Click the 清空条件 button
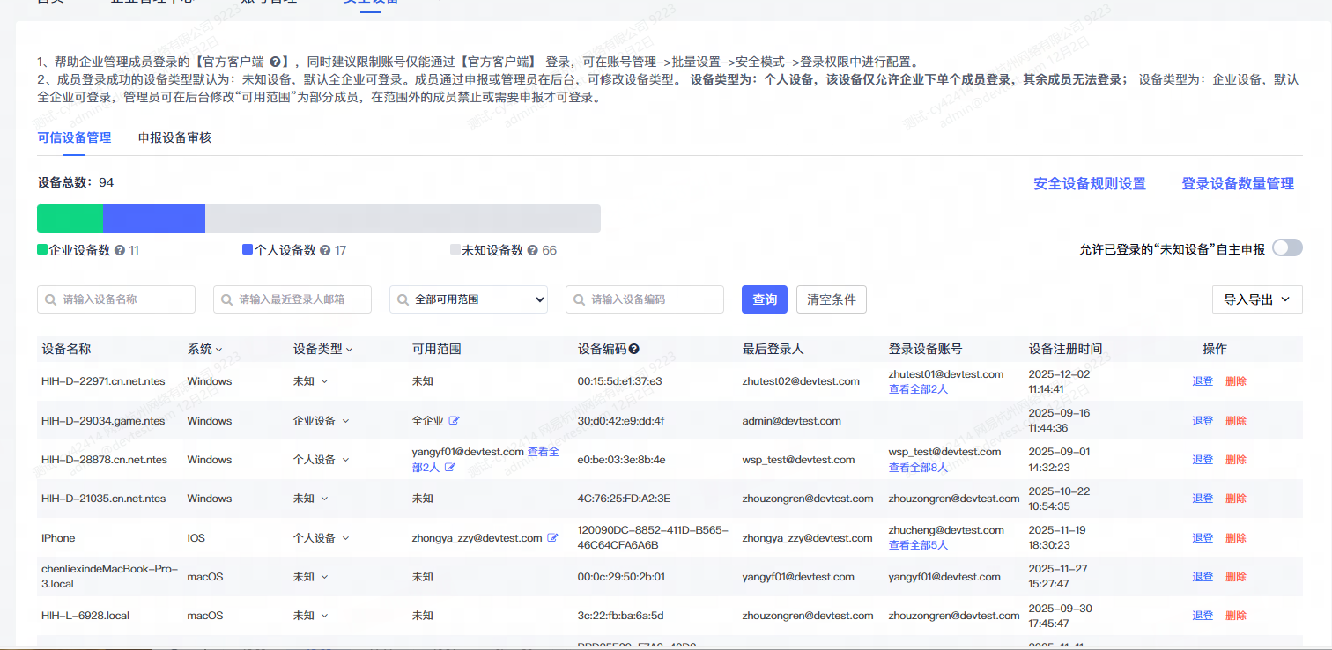The width and height of the screenshot is (1332, 650). (832, 299)
